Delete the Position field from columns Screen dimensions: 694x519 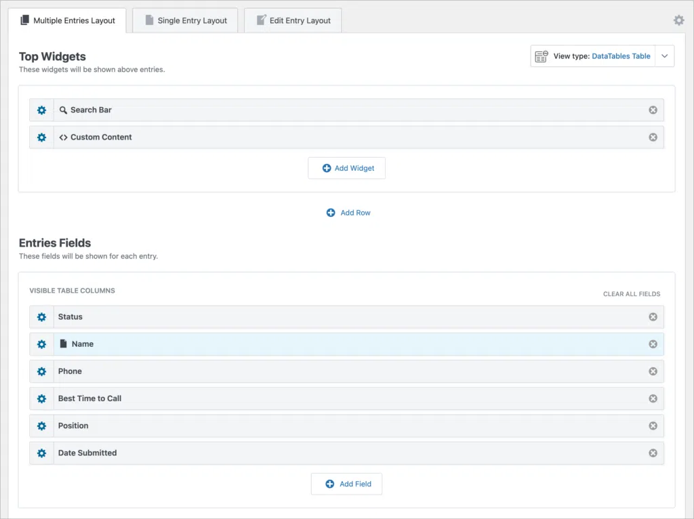pyautogui.click(x=653, y=425)
